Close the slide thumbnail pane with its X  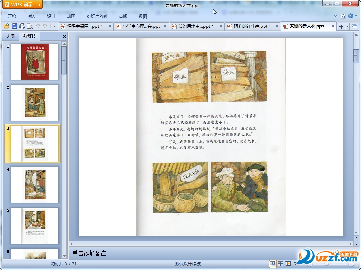(64, 36)
